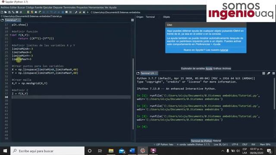Click UTF-8 encoding status entry
This screenshot has height=155, width=276.
tap(235, 145)
